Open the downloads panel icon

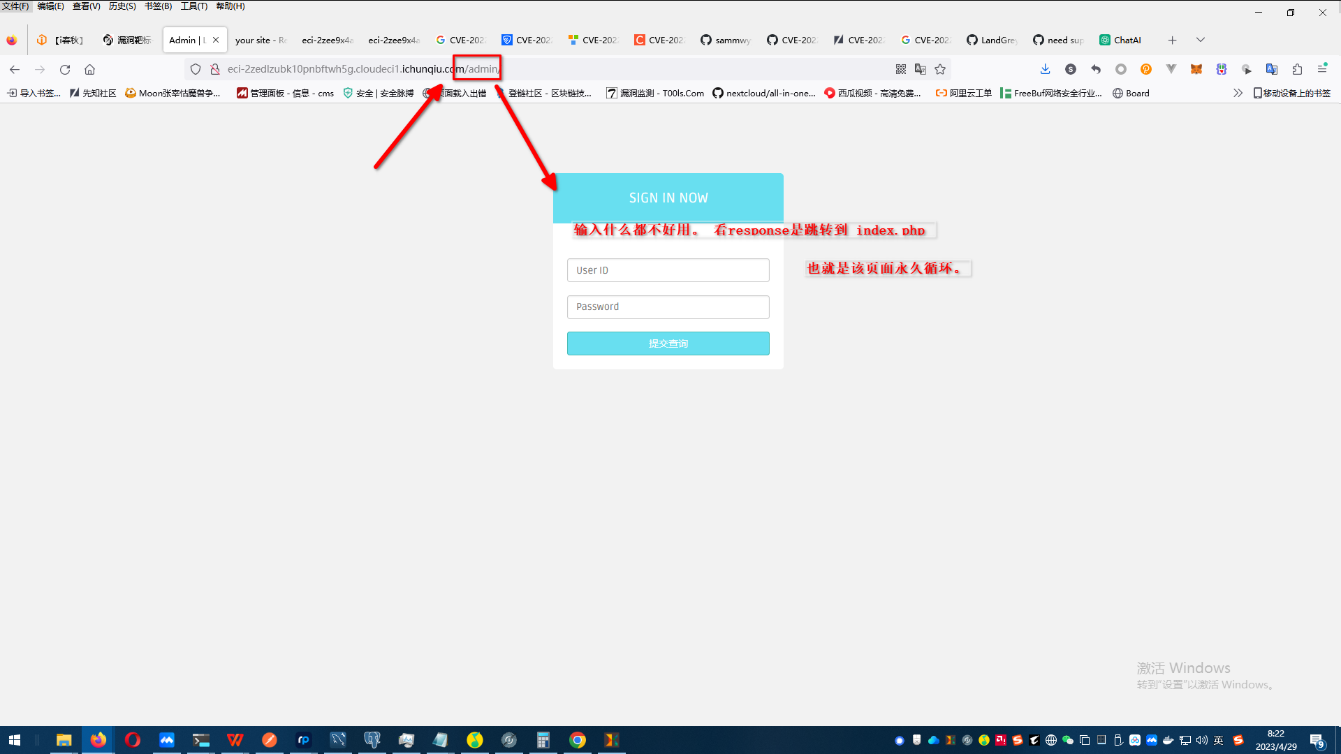[1045, 69]
